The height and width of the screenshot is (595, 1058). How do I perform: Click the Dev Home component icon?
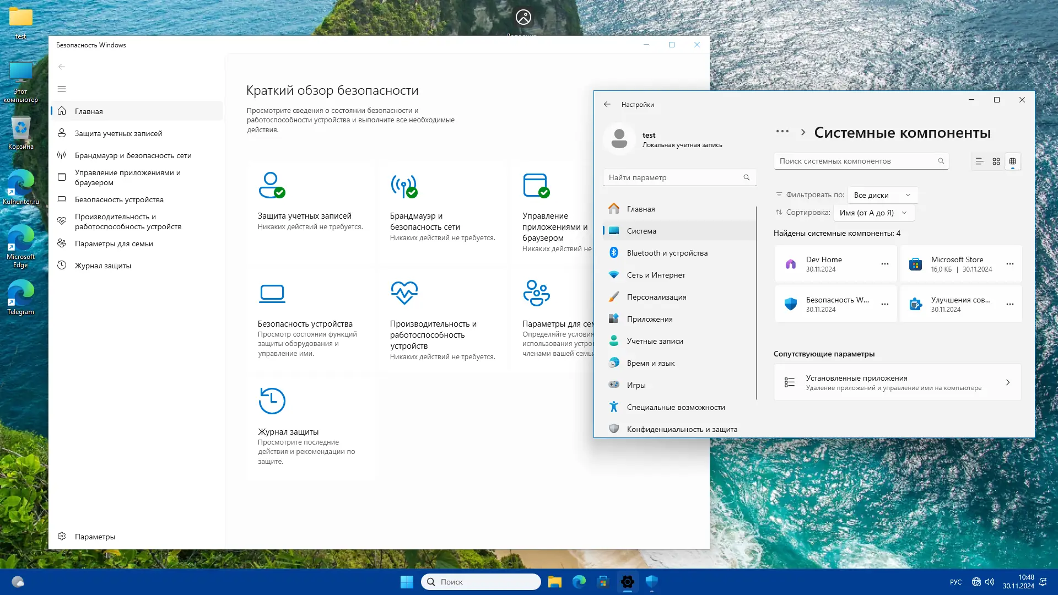pos(791,264)
